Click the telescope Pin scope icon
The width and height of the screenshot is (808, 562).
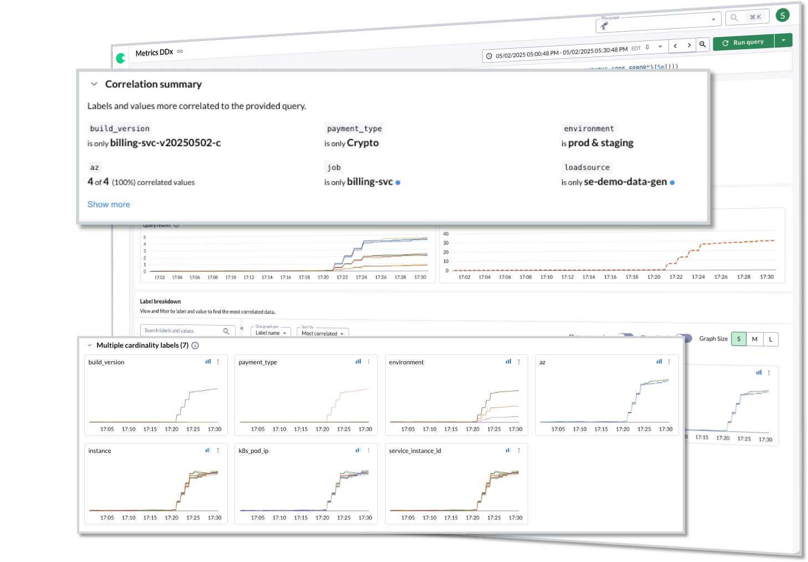click(x=604, y=26)
